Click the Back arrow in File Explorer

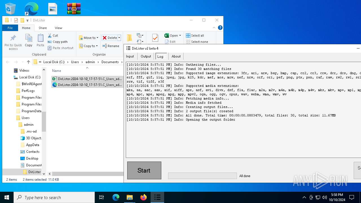point(8,62)
